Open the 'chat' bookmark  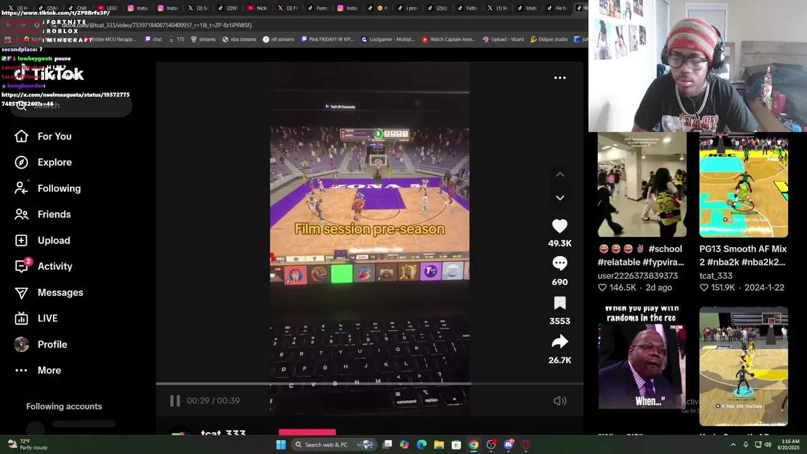coord(153,39)
